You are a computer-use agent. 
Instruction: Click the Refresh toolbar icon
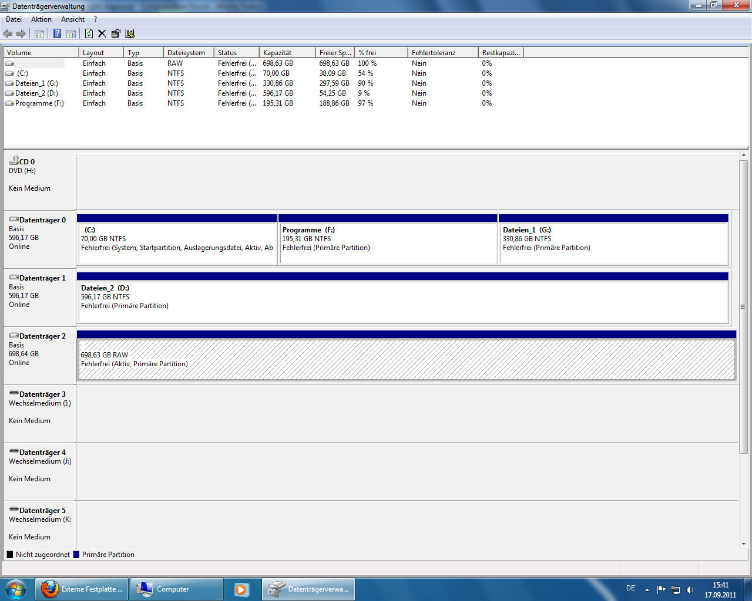click(x=89, y=34)
